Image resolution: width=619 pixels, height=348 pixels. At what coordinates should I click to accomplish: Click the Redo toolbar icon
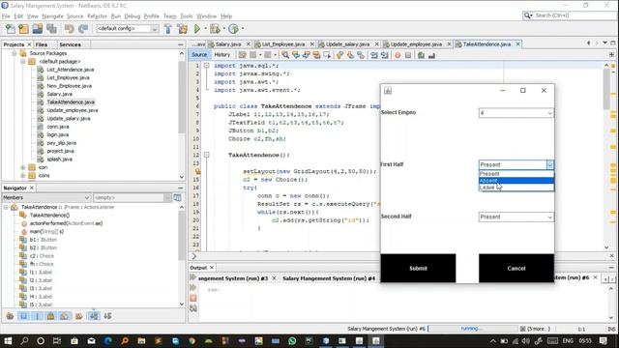click(x=83, y=28)
